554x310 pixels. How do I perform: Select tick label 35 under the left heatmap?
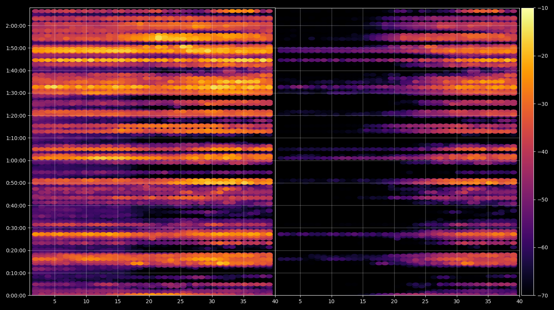pyautogui.click(x=243, y=302)
